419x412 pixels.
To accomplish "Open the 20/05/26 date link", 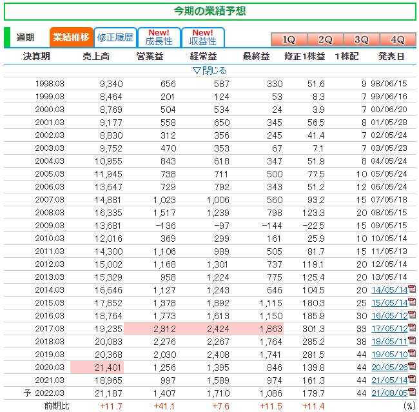I will pos(390,367).
